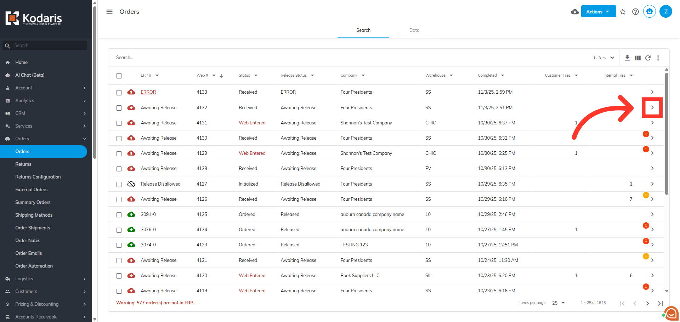Select the checkbox for order 4127
This screenshot has height=322, width=680.
coord(119,184)
